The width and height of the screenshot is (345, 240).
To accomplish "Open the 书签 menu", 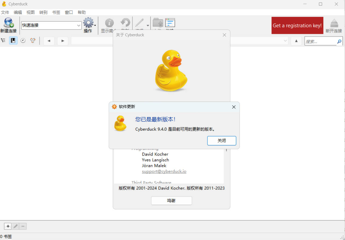I will 56,12.
